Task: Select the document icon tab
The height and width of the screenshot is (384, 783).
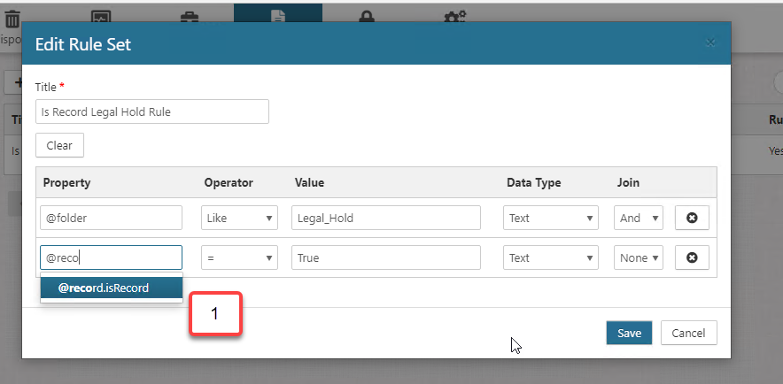Action: [278, 18]
